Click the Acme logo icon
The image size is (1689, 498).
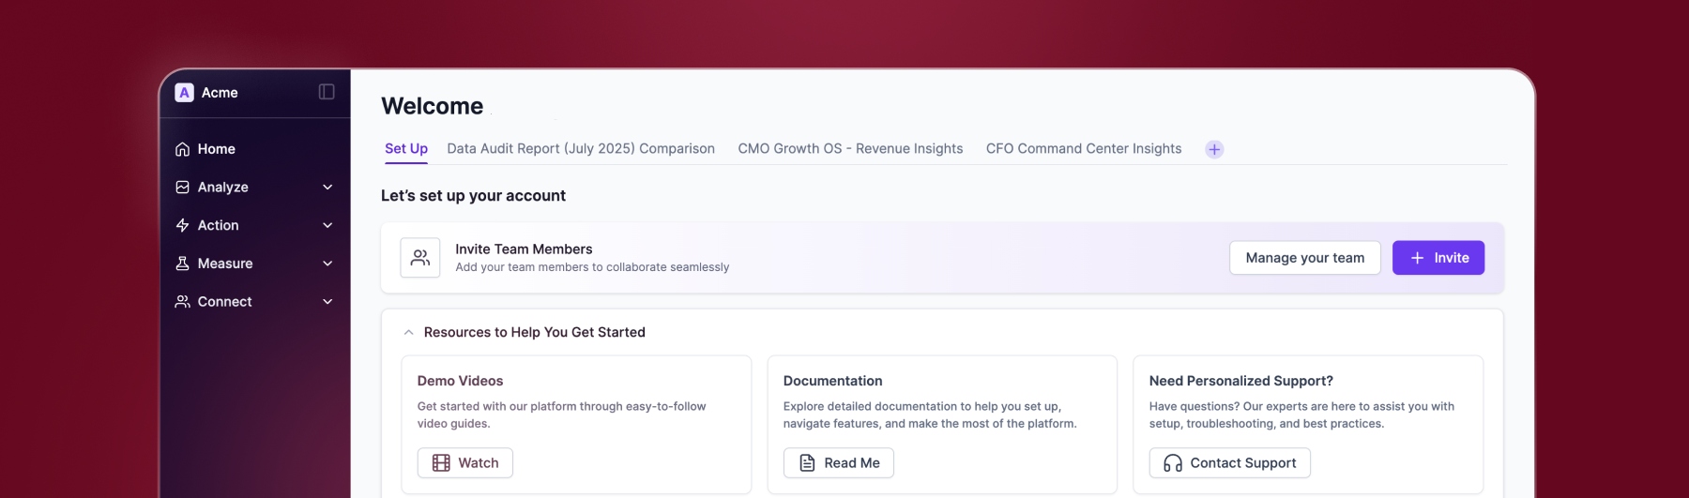pyautogui.click(x=184, y=92)
